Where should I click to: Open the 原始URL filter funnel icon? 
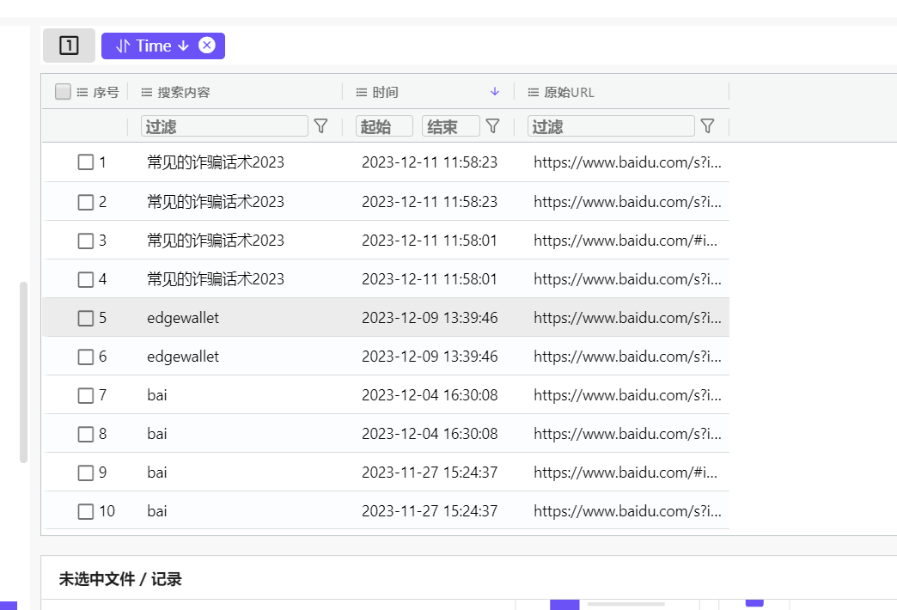(708, 126)
